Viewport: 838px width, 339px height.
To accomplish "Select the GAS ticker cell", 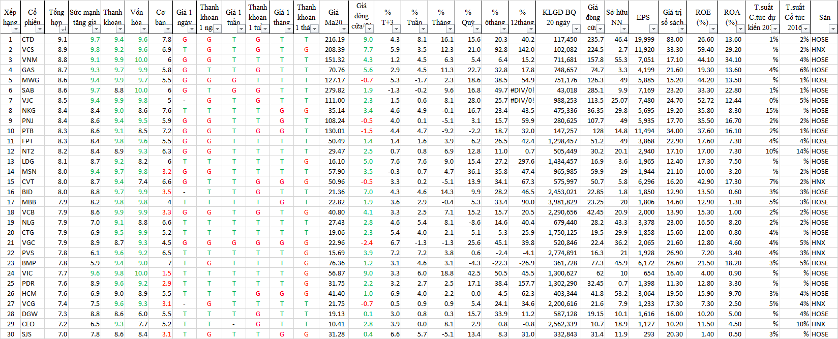I will coord(33,70).
